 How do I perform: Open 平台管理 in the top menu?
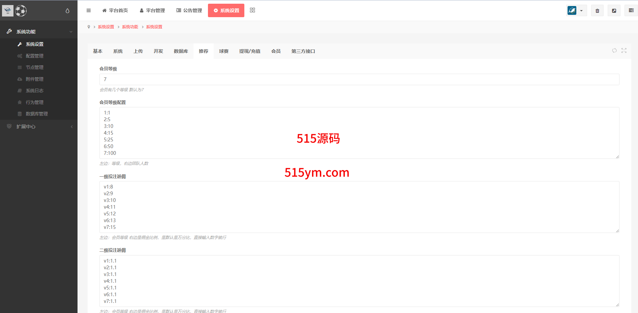click(x=152, y=10)
